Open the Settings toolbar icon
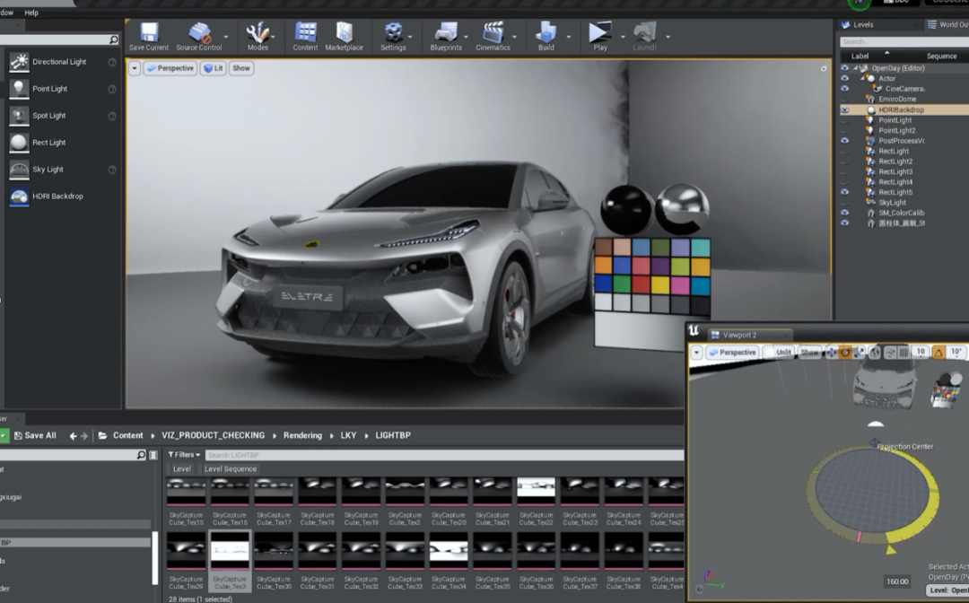 [393, 34]
